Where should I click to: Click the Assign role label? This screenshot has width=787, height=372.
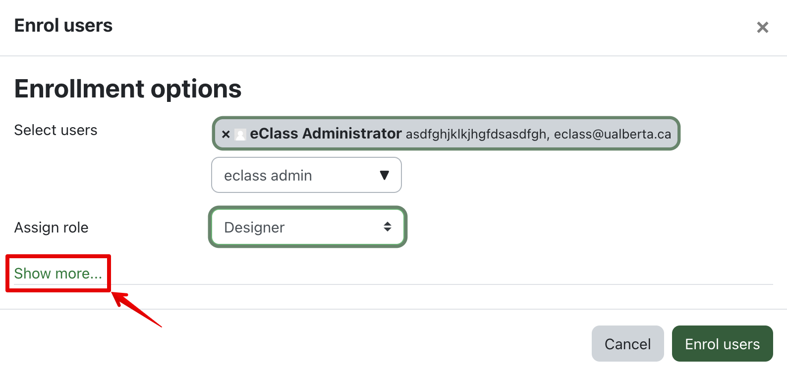pyautogui.click(x=51, y=228)
